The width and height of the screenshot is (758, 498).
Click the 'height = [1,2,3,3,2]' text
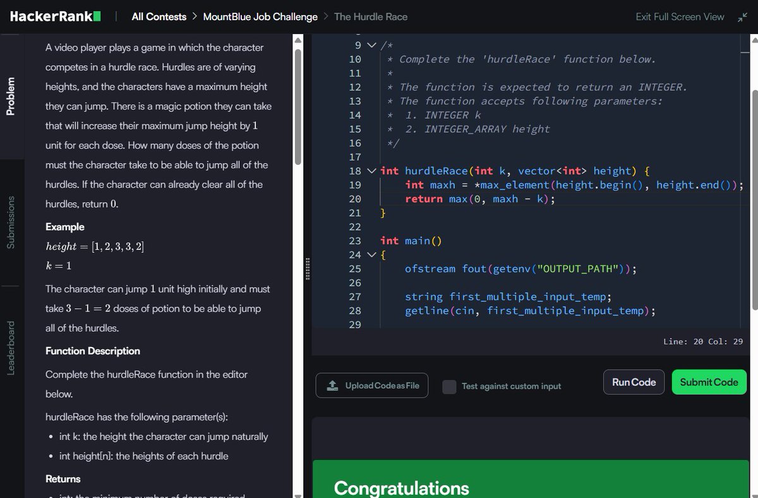(95, 246)
